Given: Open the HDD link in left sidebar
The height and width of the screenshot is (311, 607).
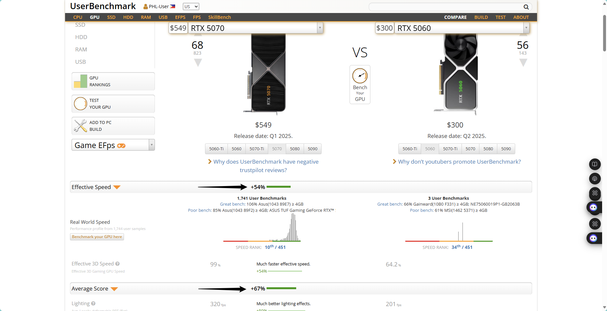Looking at the screenshot, I should [81, 37].
